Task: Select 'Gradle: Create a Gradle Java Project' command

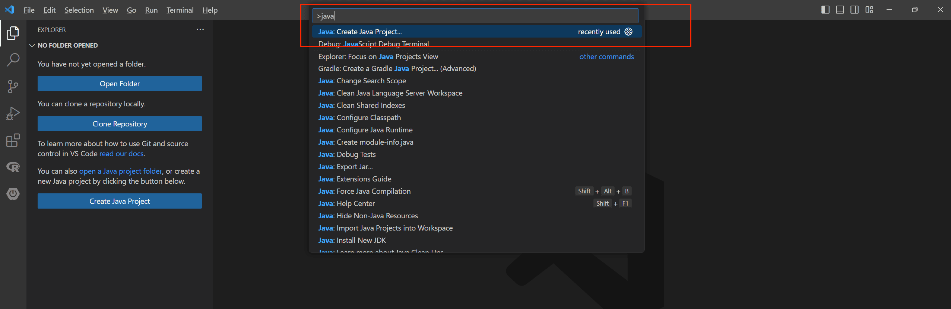Action: pos(477,68)
